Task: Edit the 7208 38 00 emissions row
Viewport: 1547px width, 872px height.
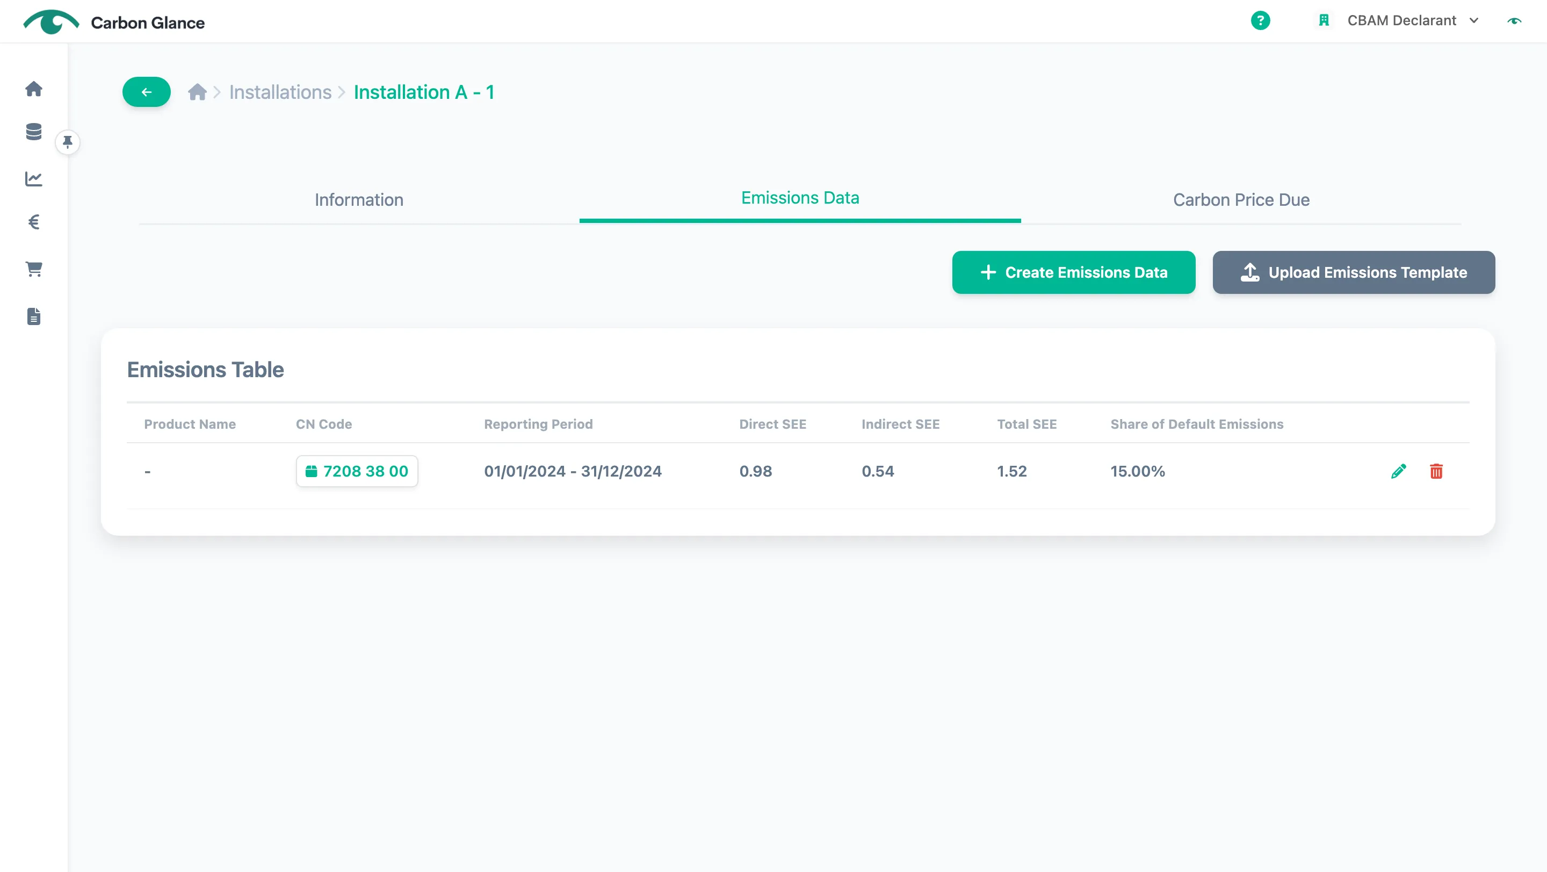Action: [x=1399, y=471]
